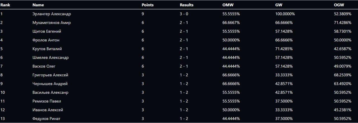Click the 3 - 0 result cell

(x=184, y=14)
